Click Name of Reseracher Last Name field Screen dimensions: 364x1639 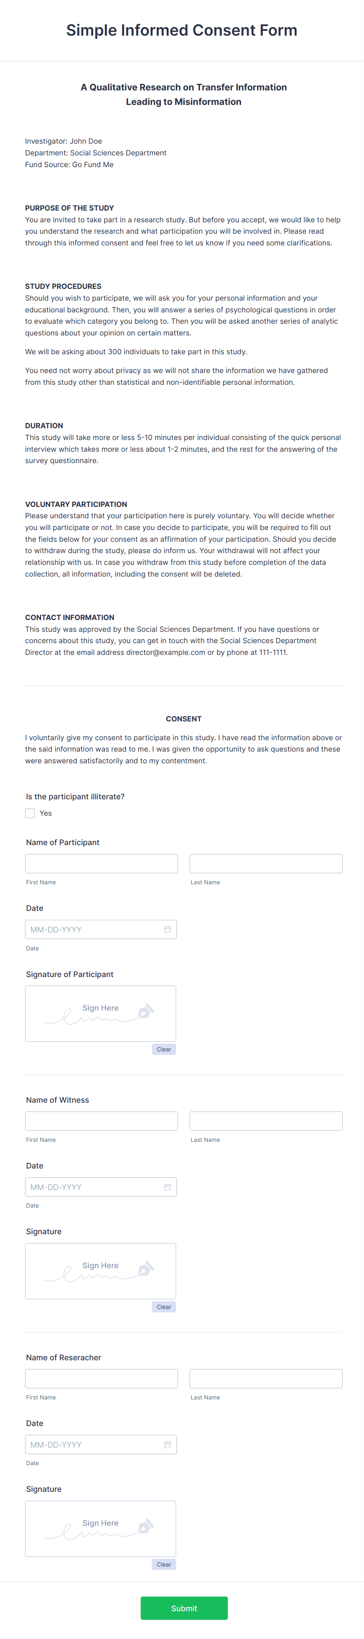click(265, 1378)
